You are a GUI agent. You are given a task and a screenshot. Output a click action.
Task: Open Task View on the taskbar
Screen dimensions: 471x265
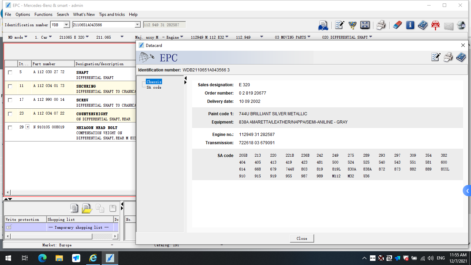(25, 258)
